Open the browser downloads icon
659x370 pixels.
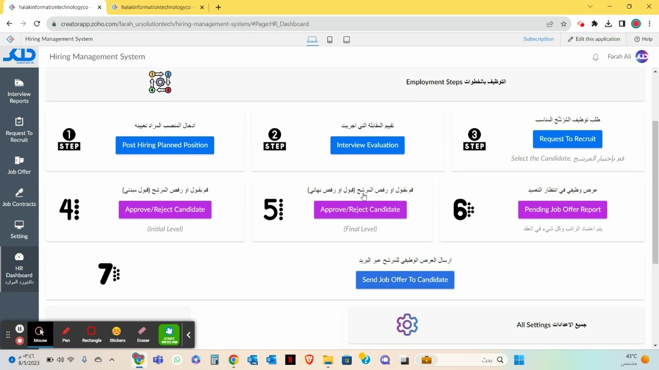pos(609,24)
